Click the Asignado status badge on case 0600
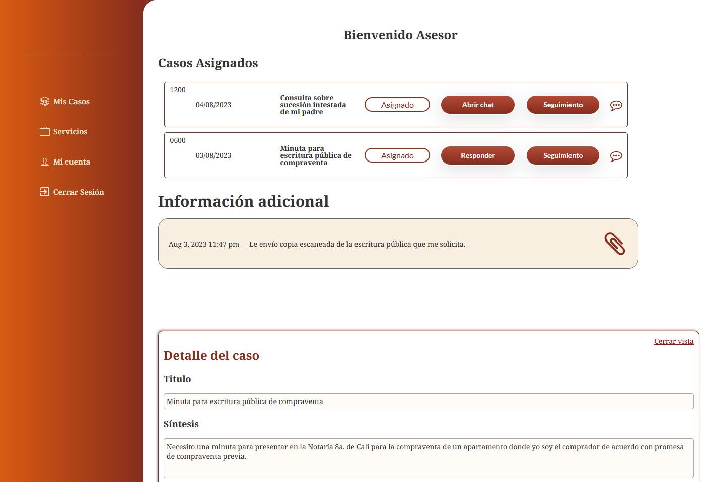Viewport: 714px width, 482px height. tap(397, 155)
